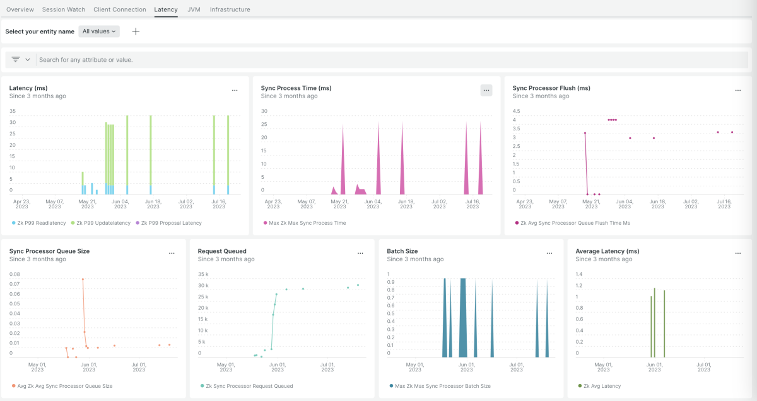
Task: Open Latency (ms) chart options menu
Action: pos(235,91)
